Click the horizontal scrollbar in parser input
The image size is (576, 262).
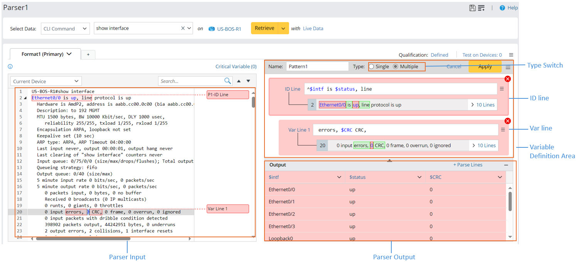(83, 239)
